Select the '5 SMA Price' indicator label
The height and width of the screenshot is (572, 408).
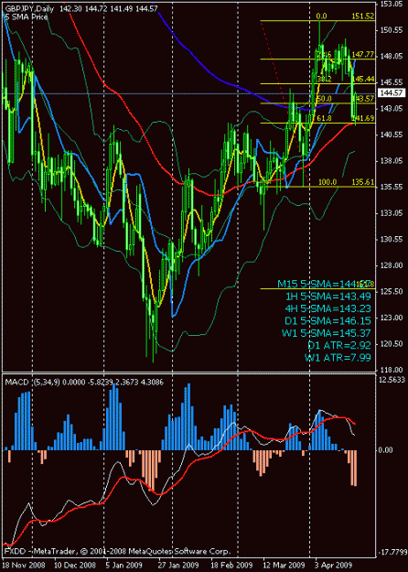[26, 16]
